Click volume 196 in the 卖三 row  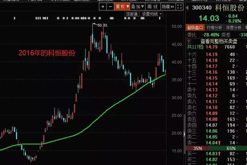[x=231, y=131]
